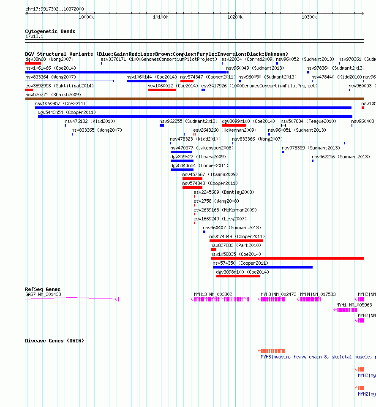
Task: Select the MYH8|NM_002472 RefSeq gene glyph
Action: pos(272,299)
